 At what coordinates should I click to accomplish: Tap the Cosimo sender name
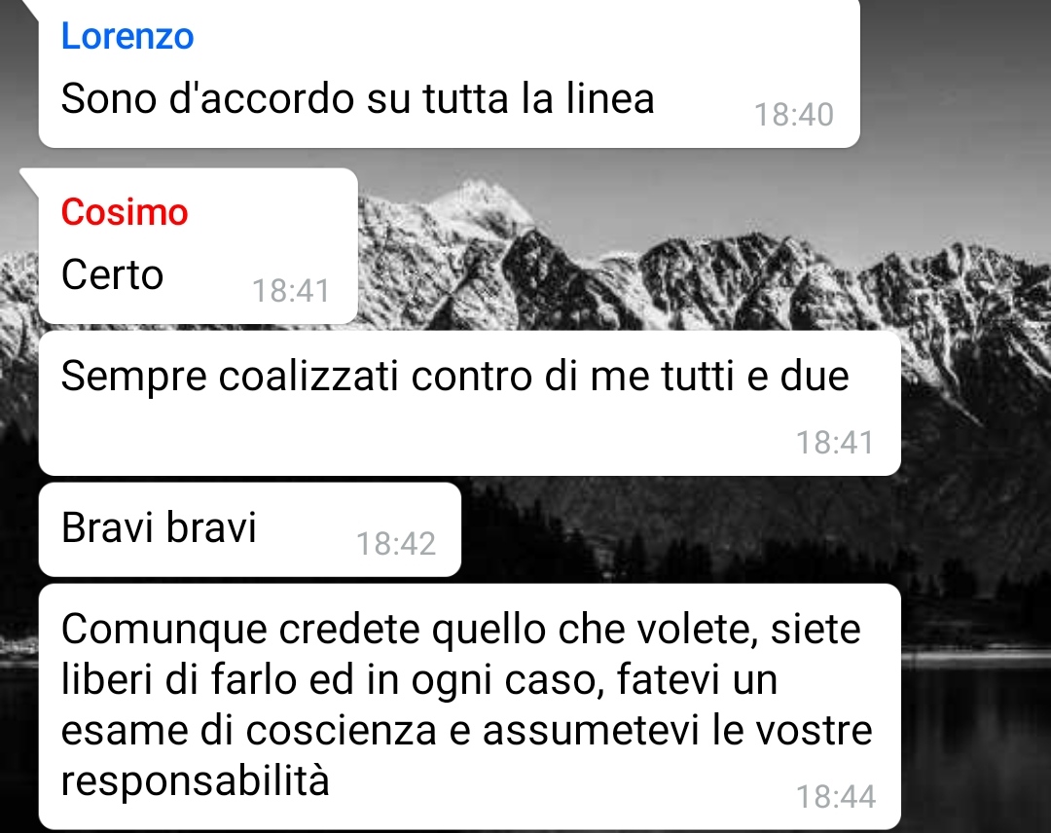125,212
